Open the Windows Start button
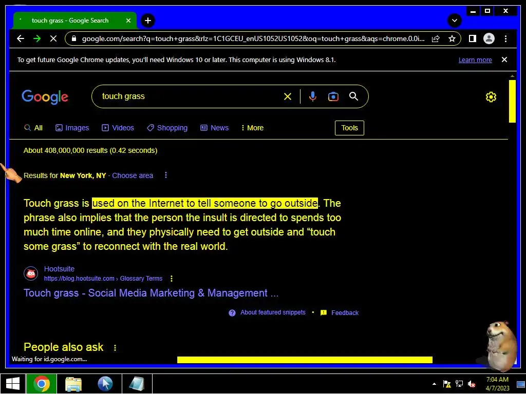 click(13, 384)
